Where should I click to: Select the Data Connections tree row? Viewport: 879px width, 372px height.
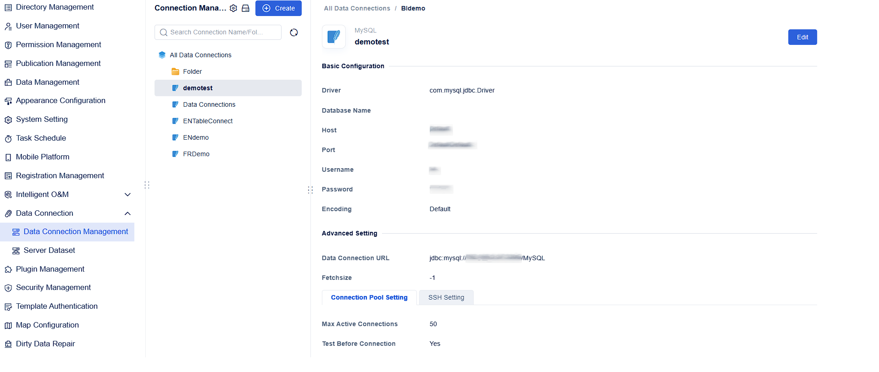pyautogui.click(x=228, y=104)
